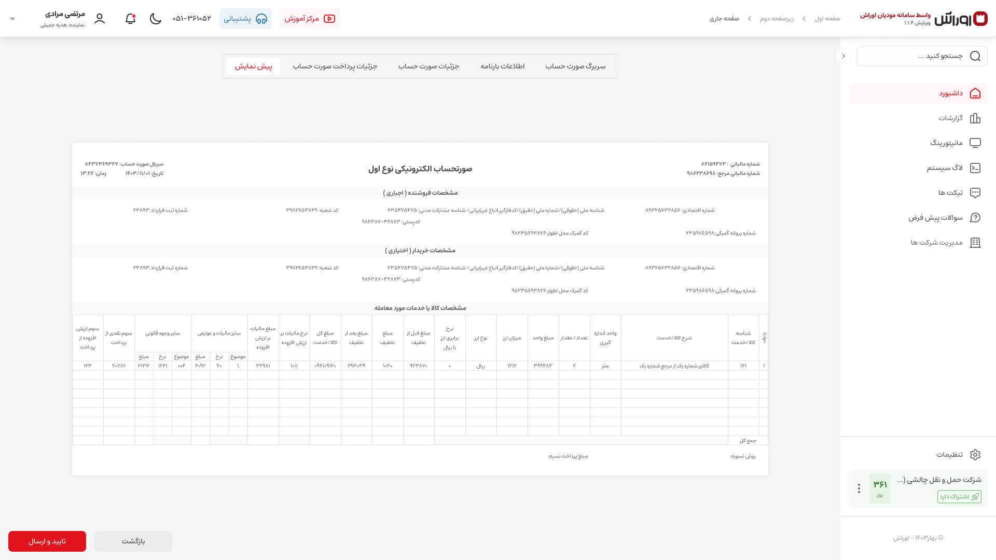Click the user profile avatar icon
Viewport: 996px width, 560px height.
click(x=100, y=19)
